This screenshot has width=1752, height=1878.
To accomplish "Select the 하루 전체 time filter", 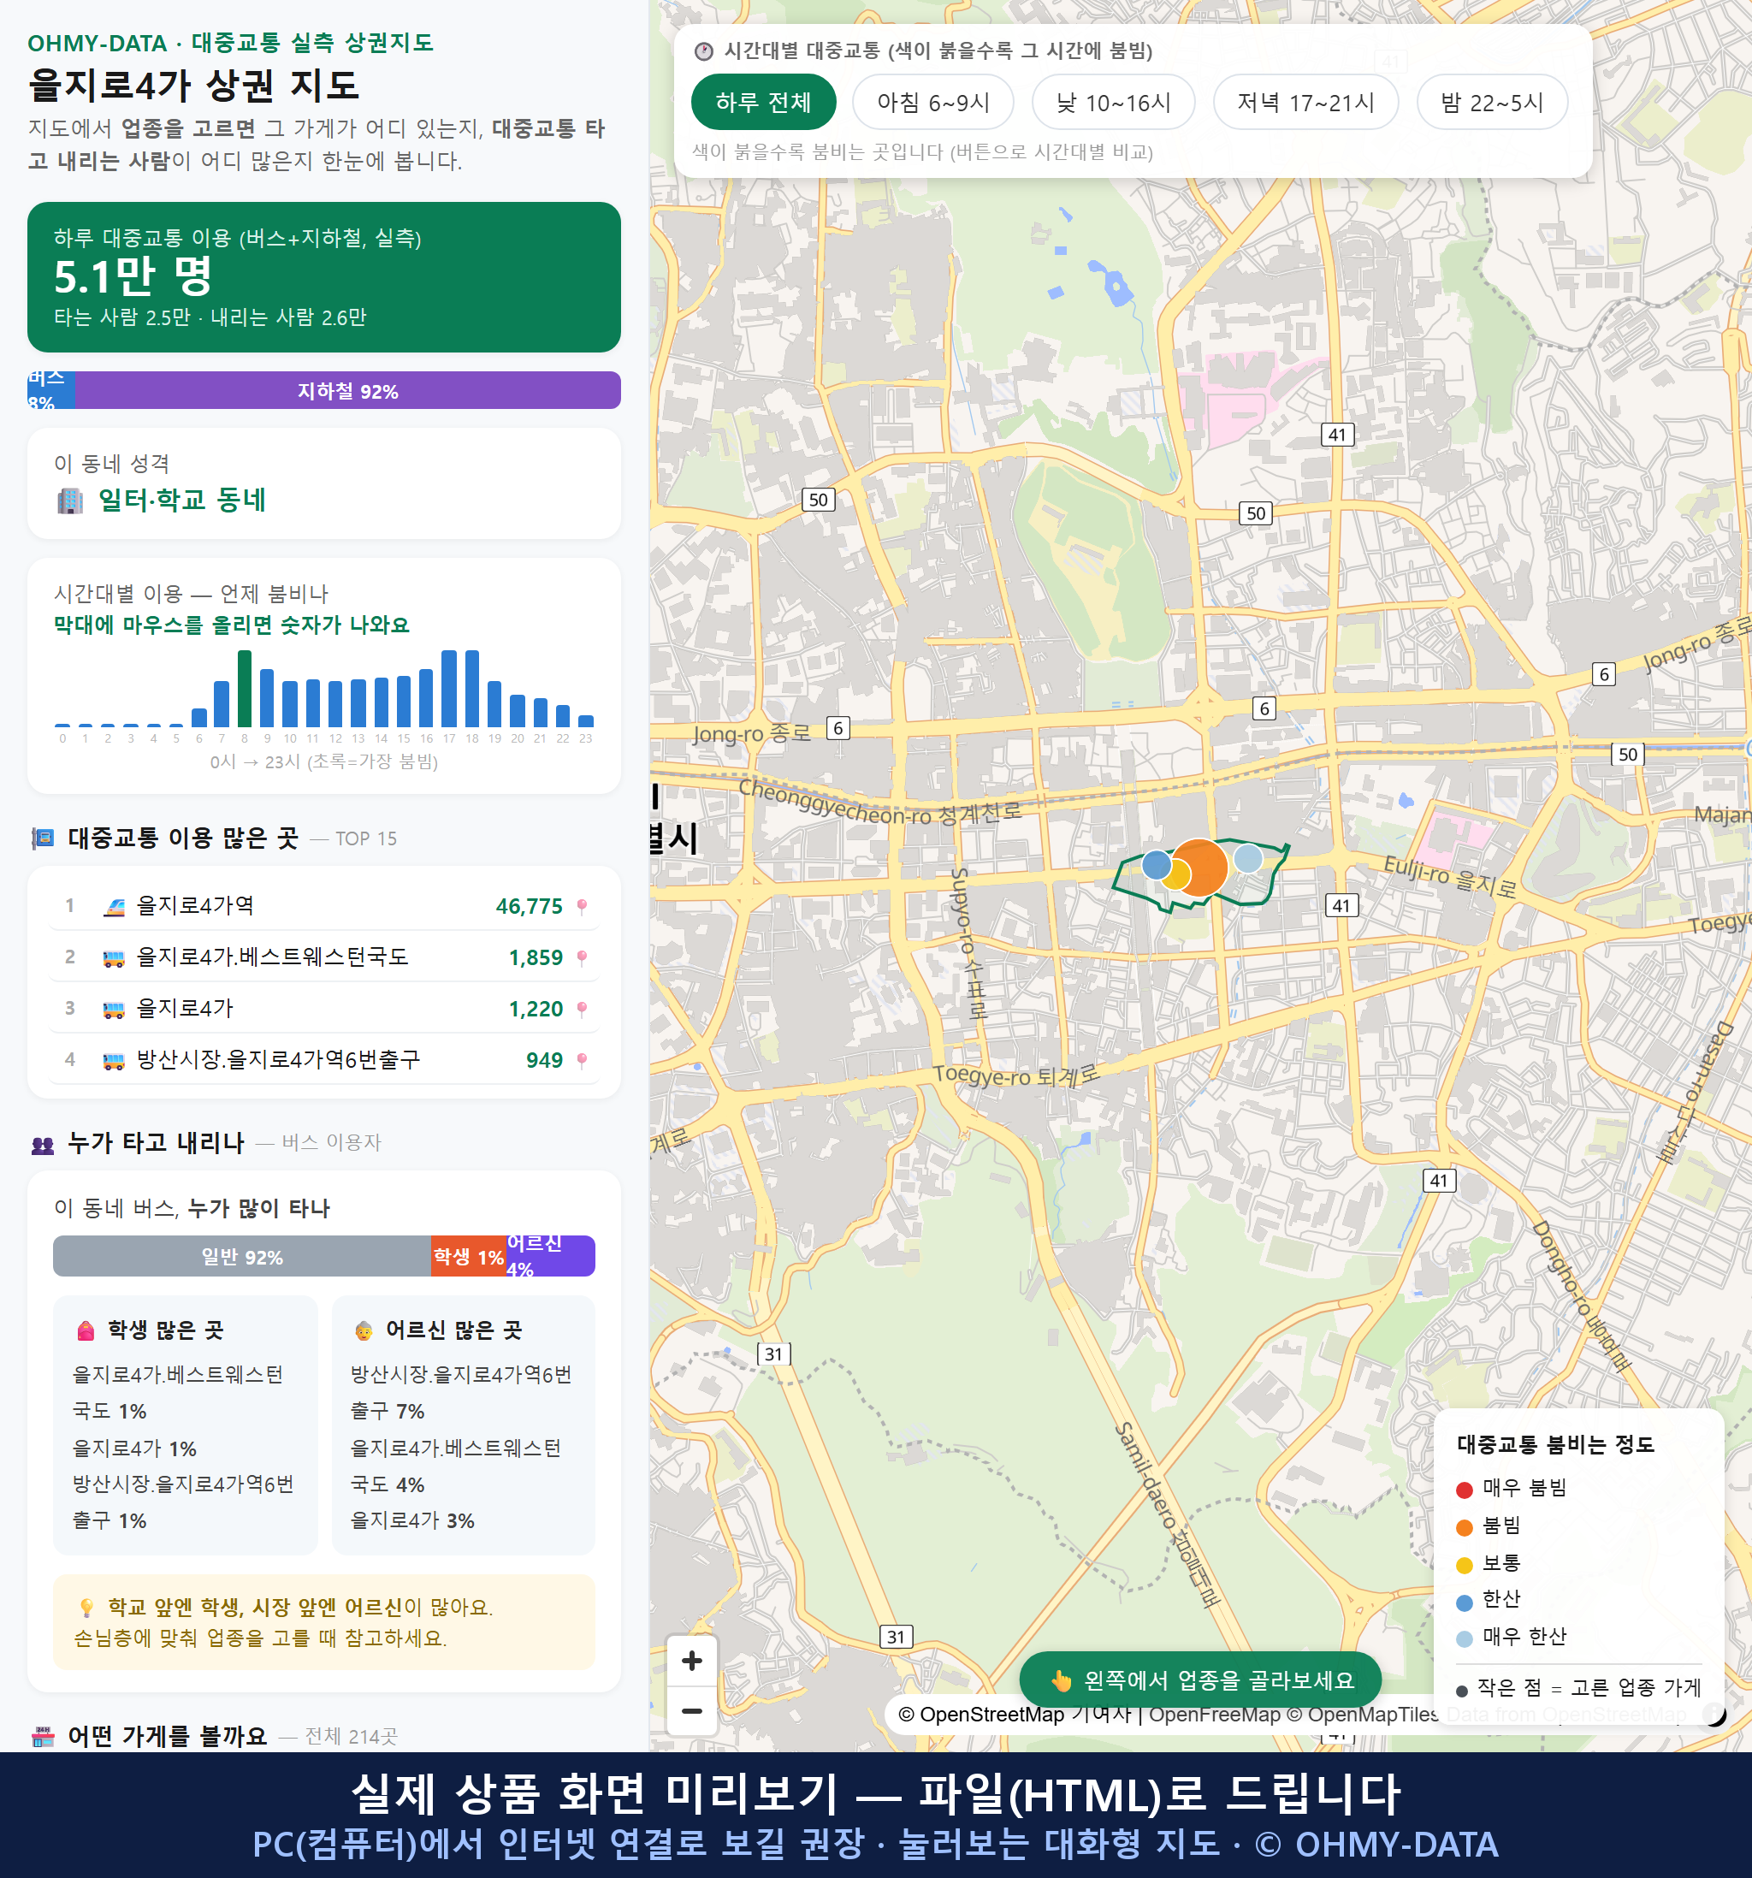I will pos(763,102).
